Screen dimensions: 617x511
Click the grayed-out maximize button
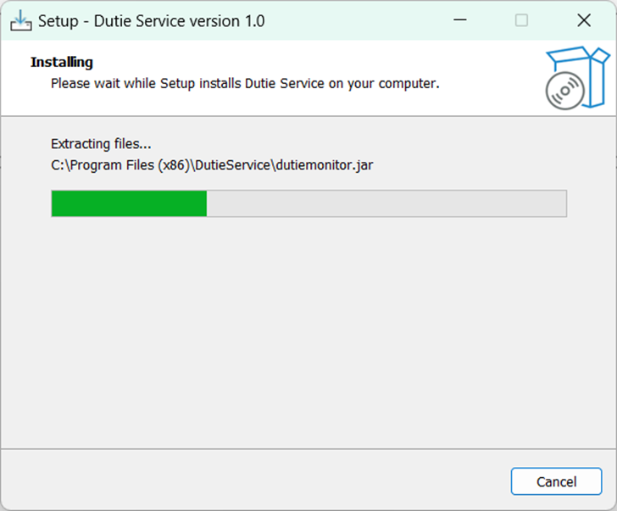pyautogui.click(x=521, y=20)
